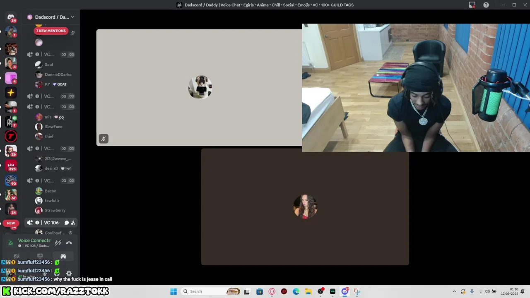Click the taskbar Search box
Screen dimensions: 530x298
coord(211,291)
